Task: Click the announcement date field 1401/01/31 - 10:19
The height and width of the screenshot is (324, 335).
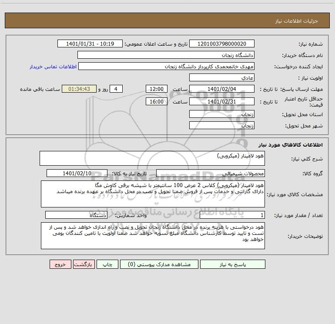Action: pyautogui.click(x=90, y=43)
